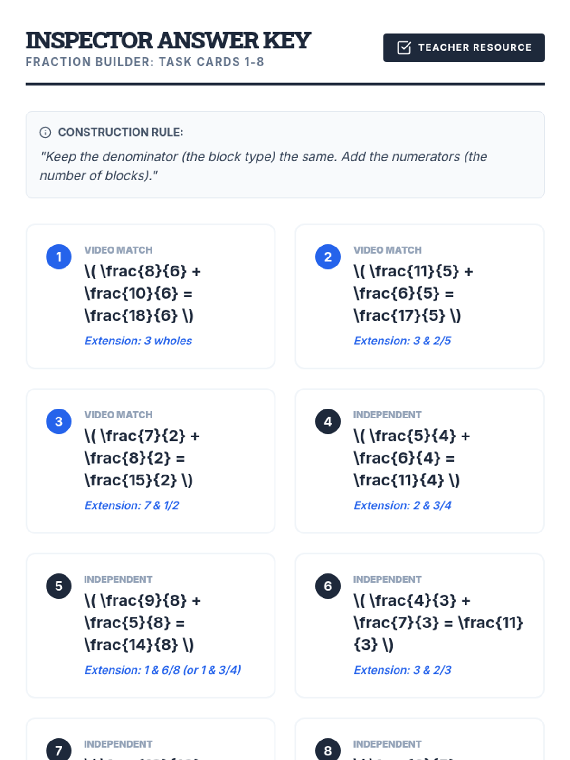Click the Teacher Resource button

(464, 47)
